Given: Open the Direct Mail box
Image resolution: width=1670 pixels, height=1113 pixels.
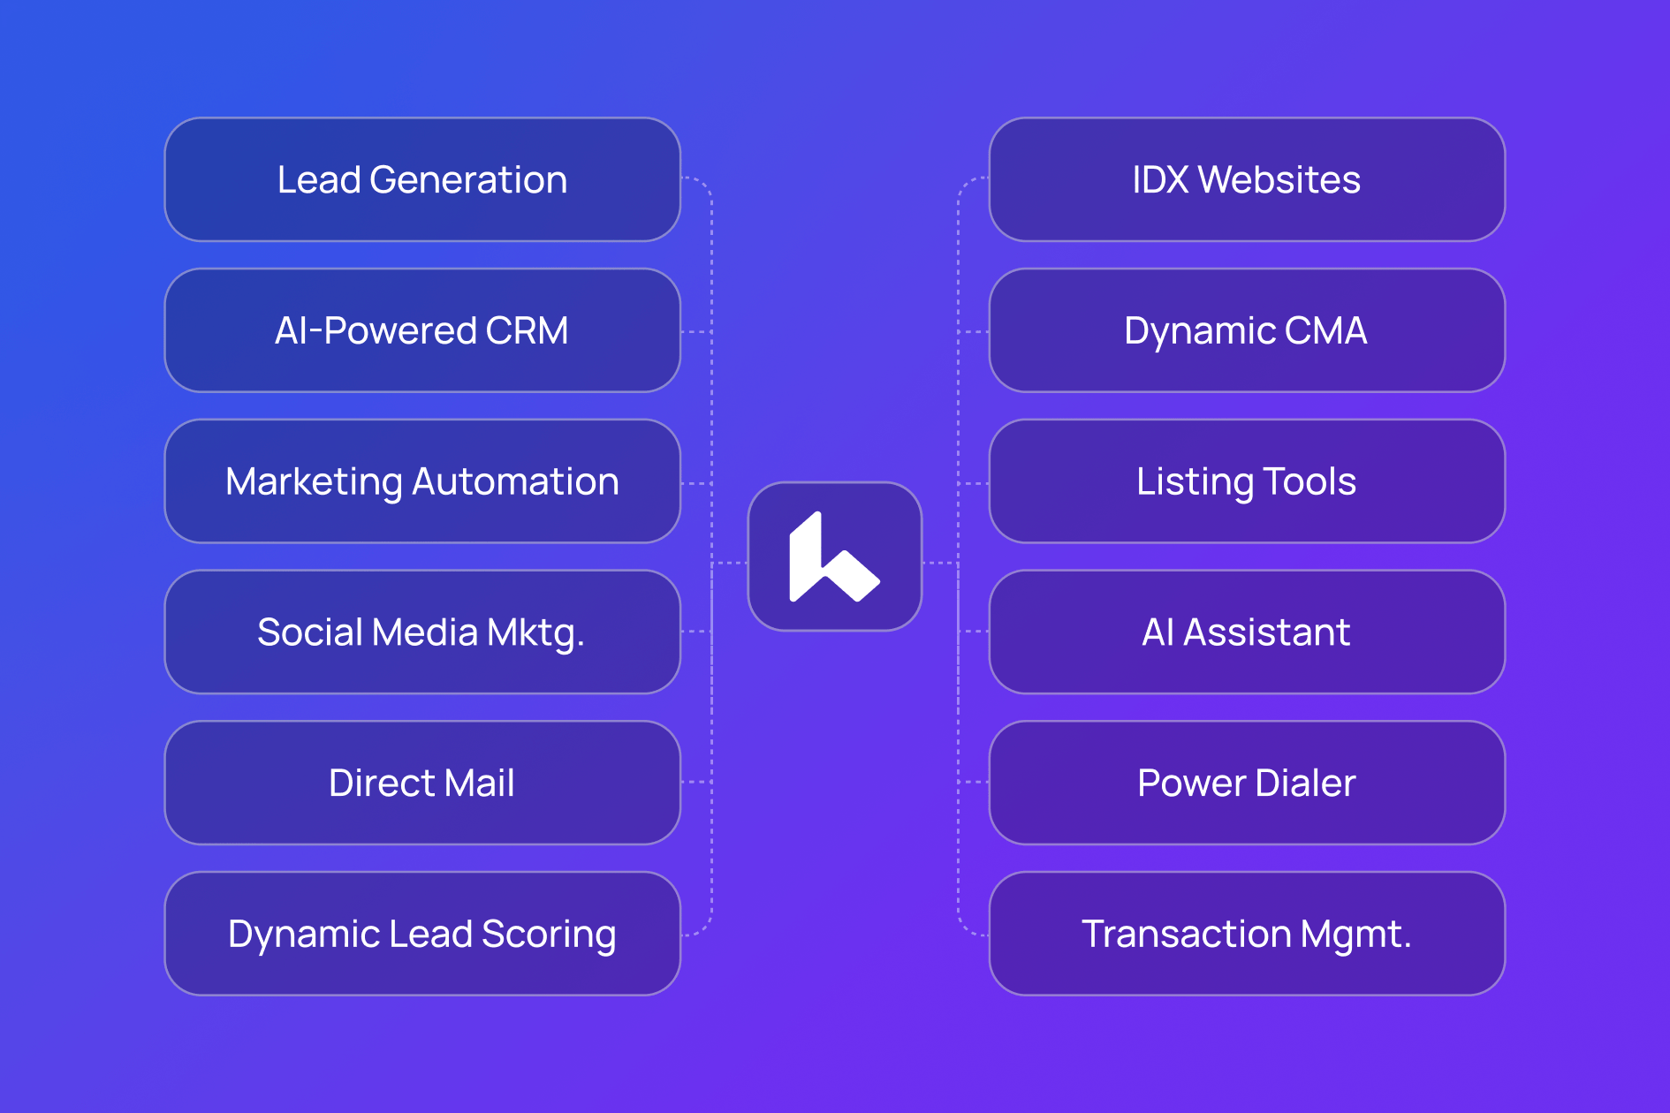Looking at the screenshot, I should (422, 783).
